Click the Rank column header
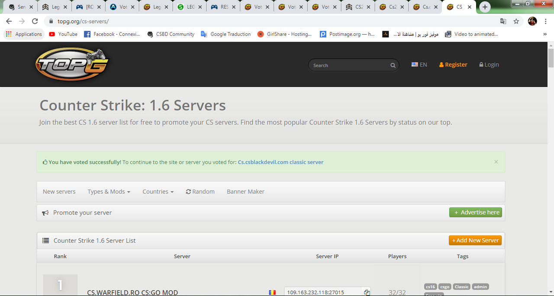The width and height of the screenshot is (554, 296). 60,256
